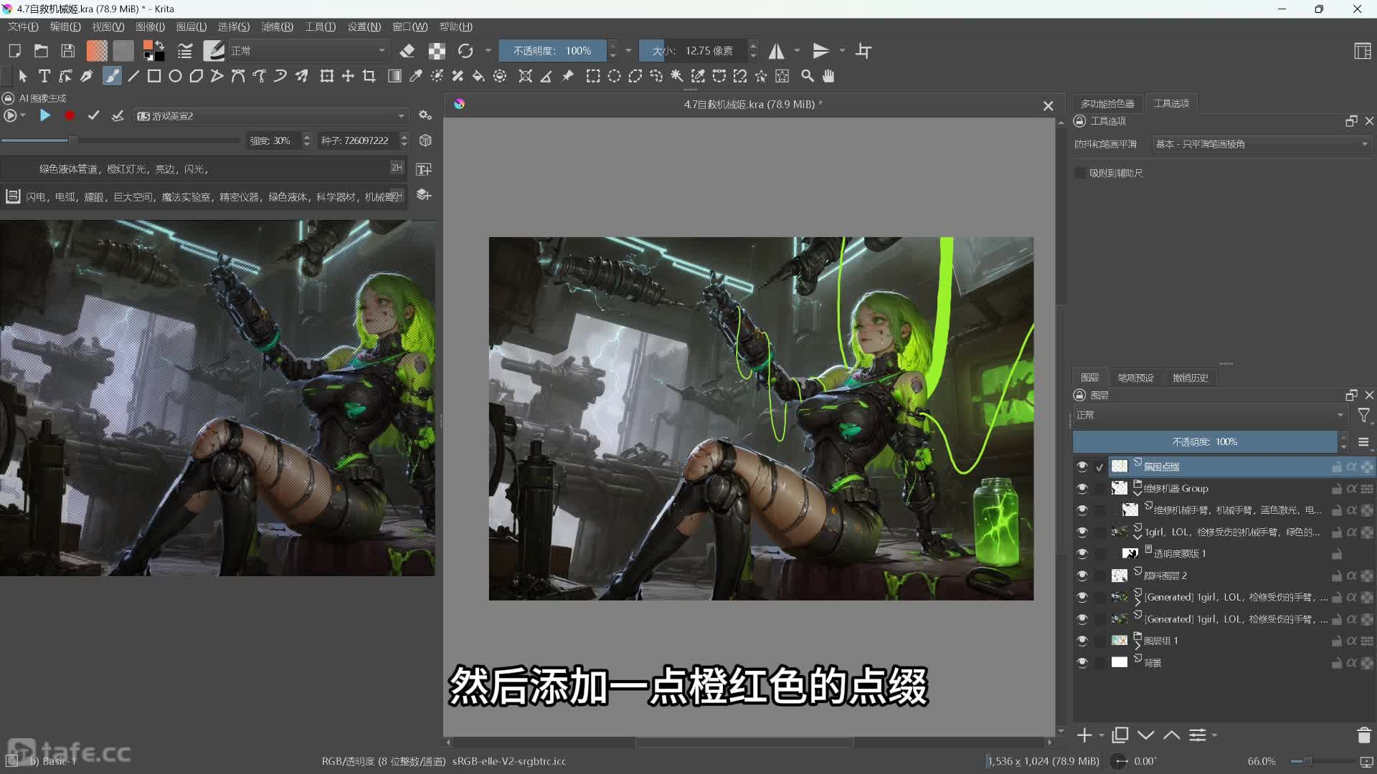The width and height of the screenshot is (1377, 774).
Task: Toggle alpha lock on 颜料图层 2
Action: pyautogui.click(x=1352, y=575)
